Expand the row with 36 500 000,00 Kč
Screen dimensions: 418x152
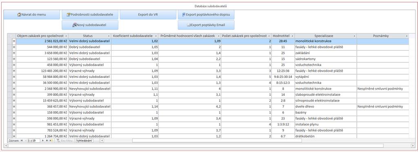[14, 83]
